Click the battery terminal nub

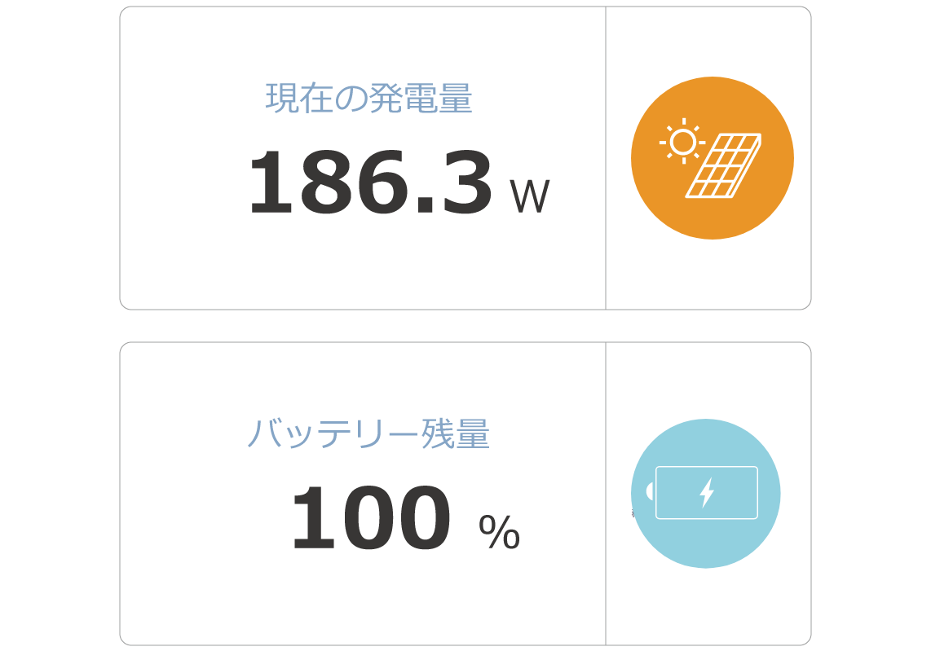pos(650,492)
